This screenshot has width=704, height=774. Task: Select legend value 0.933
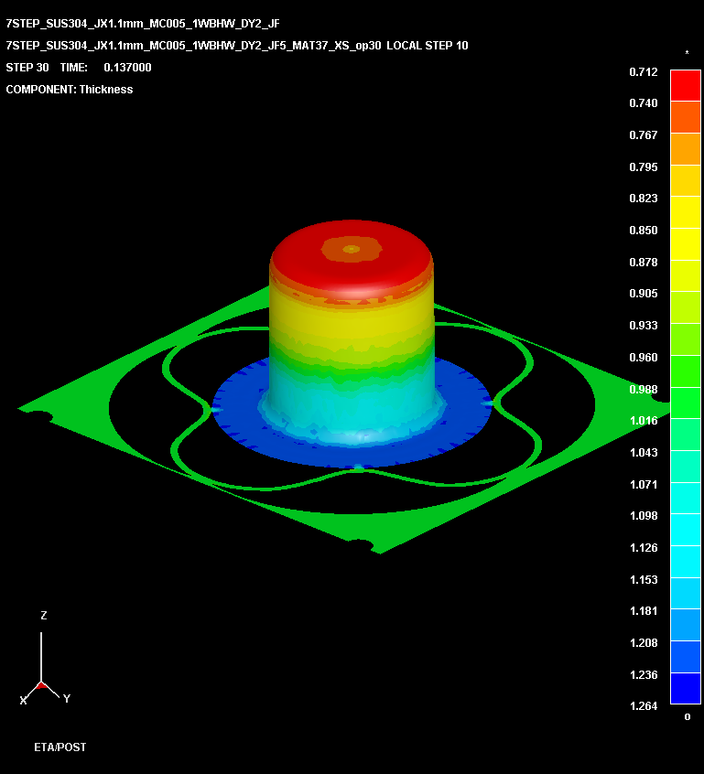644,326
